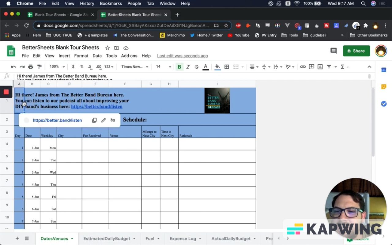Format as percent icon

[x=82, y=67]
